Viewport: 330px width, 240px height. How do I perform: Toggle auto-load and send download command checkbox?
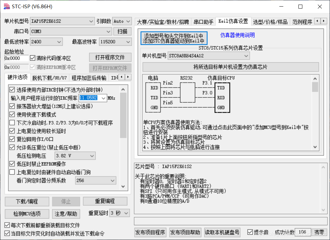tap(7, 233)
